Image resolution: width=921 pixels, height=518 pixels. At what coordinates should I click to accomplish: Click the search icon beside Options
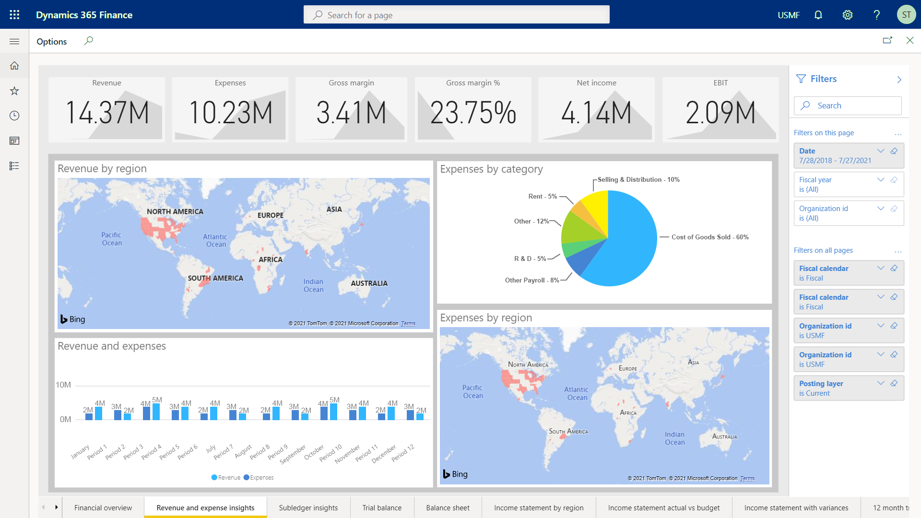(88, 41)
